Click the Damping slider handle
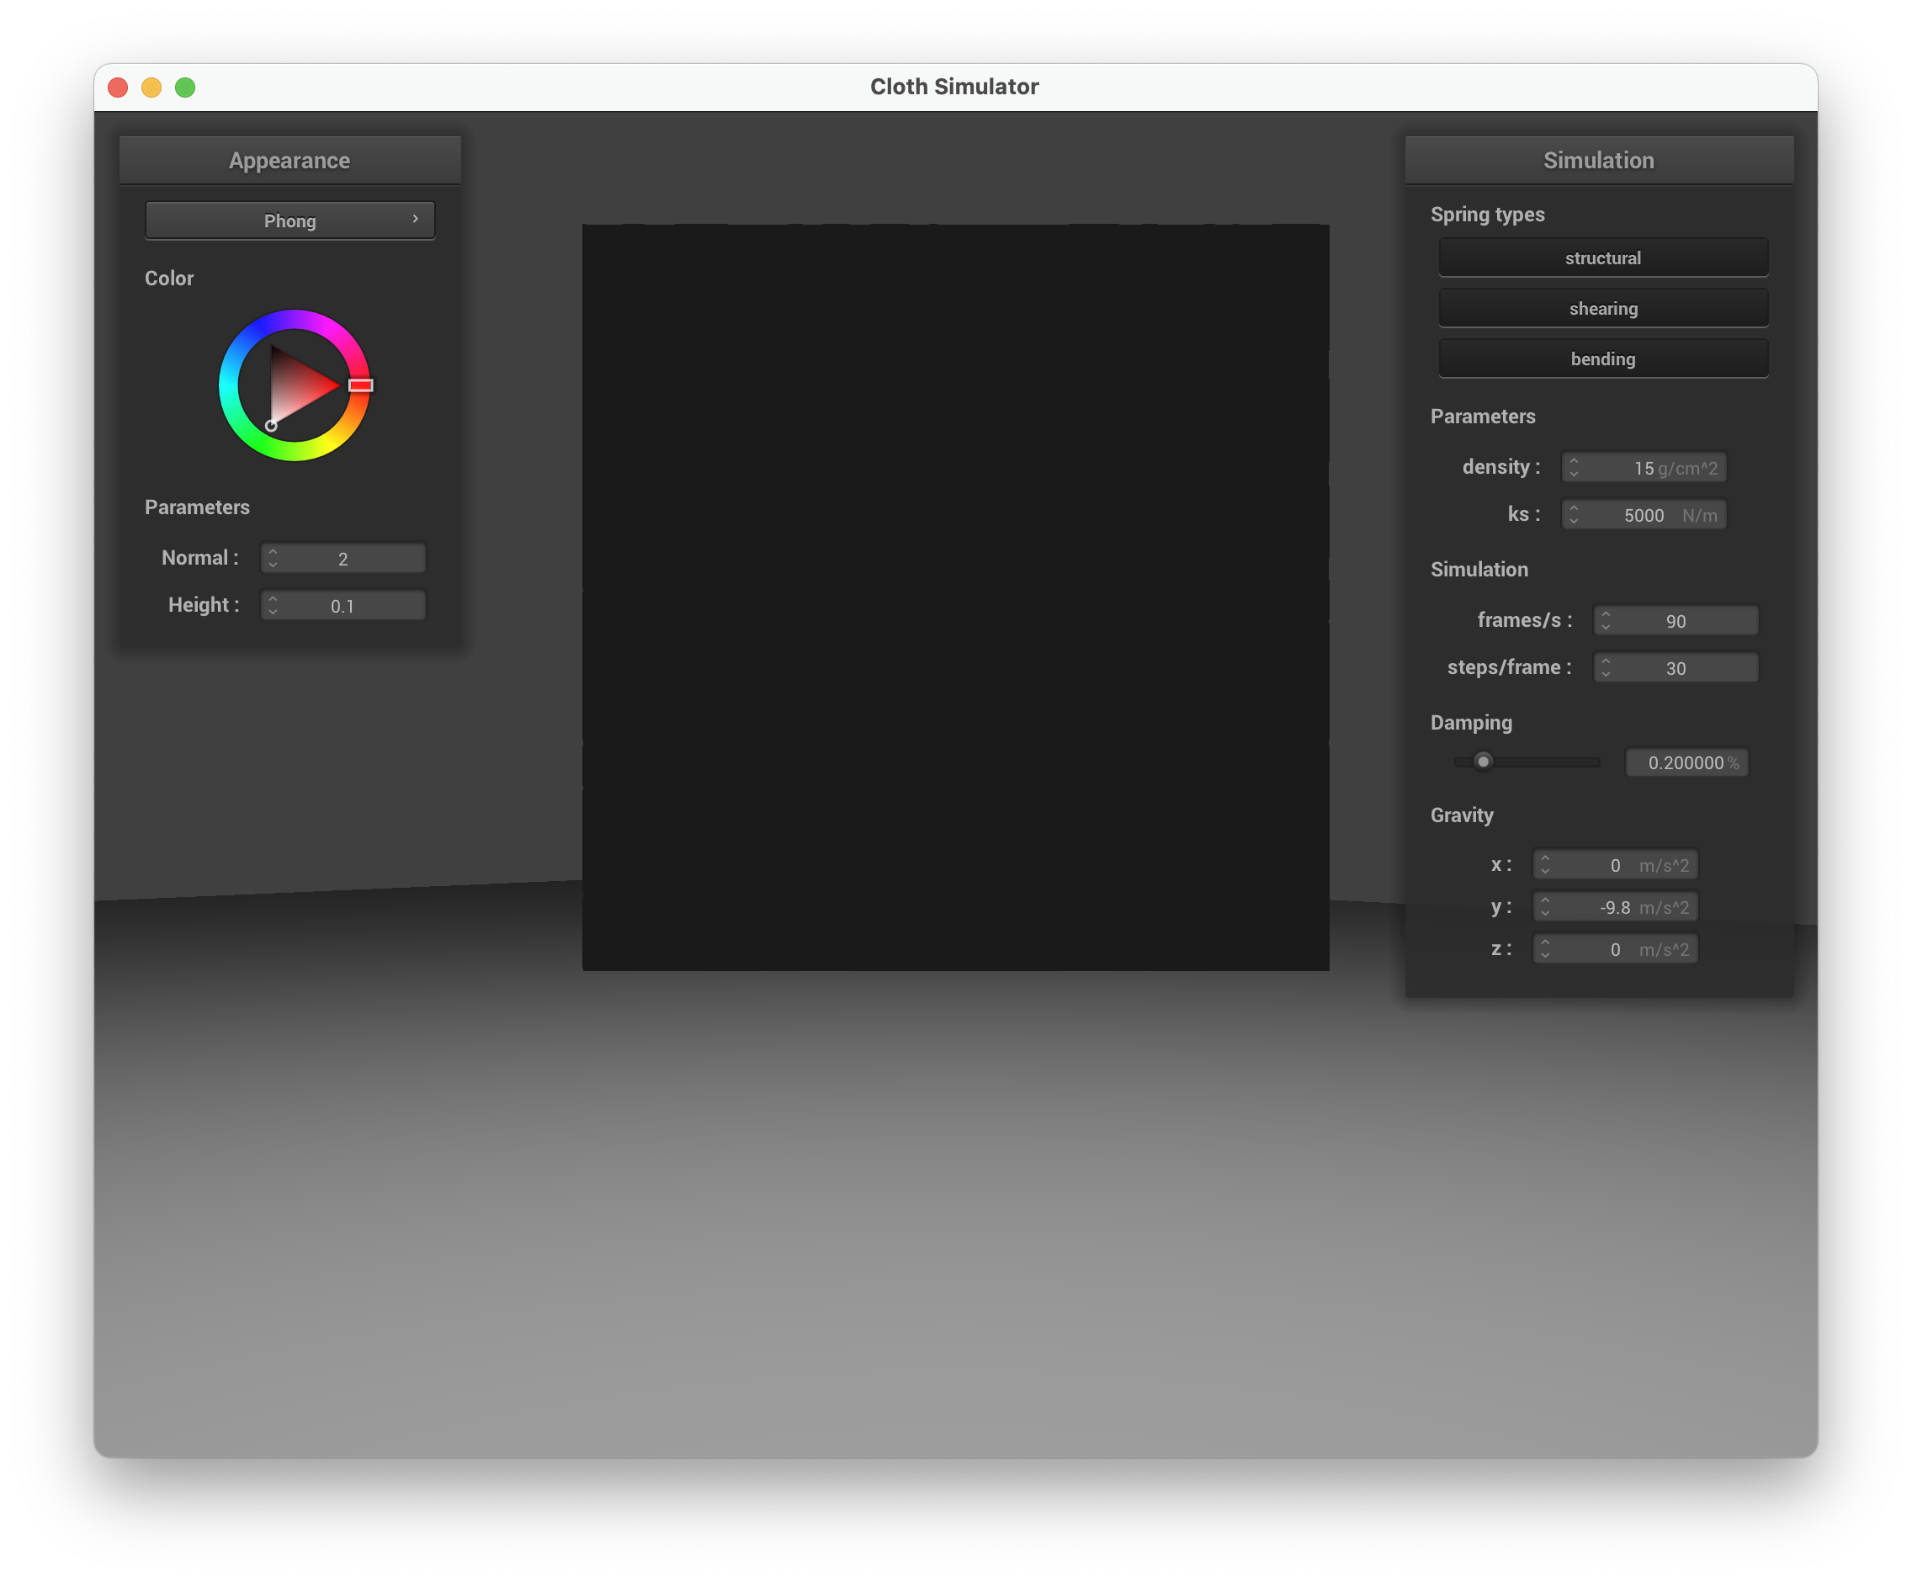Image resolution: width=1912 pixels, height=1582 pixels. pyautogui.click(x=1483, y=762)
